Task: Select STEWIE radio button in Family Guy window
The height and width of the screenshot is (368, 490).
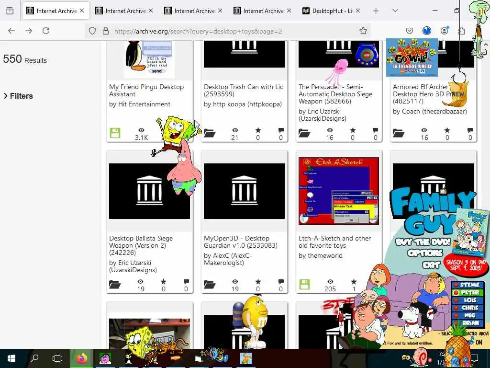Action: coord(456,285)
